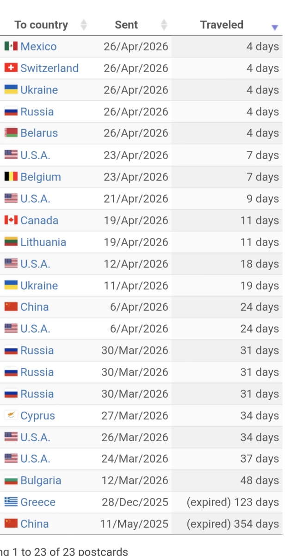Image resolution: width=297 pixels, height=556 pixels.
Task: Click the Canada flag icon
Action: point(11,220)
